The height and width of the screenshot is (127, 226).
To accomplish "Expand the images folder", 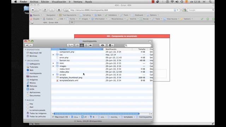I will click(x=53, y=66).
